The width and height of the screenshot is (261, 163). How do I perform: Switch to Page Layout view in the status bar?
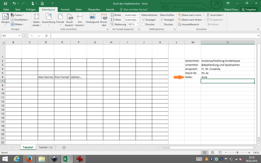pos(212,153)
